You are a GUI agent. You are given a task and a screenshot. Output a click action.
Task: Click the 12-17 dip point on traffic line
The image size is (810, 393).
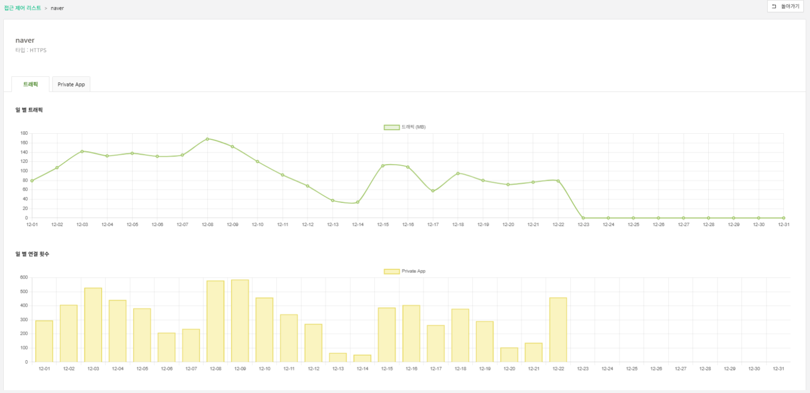(x=433, y=191)
